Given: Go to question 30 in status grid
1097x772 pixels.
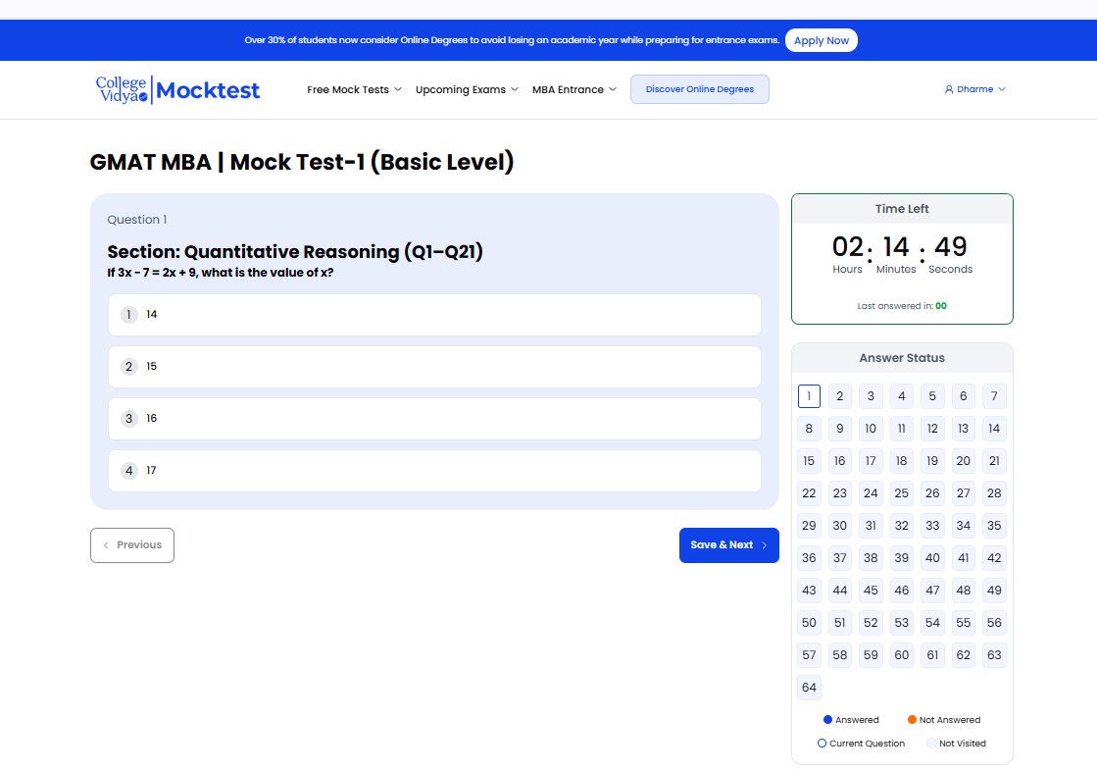Looking at the screenshot, I should [x=839, y=526].
